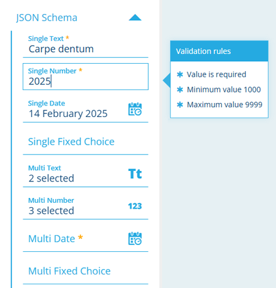Open calendar icon for Multi Date

click(x=135, y=238)
